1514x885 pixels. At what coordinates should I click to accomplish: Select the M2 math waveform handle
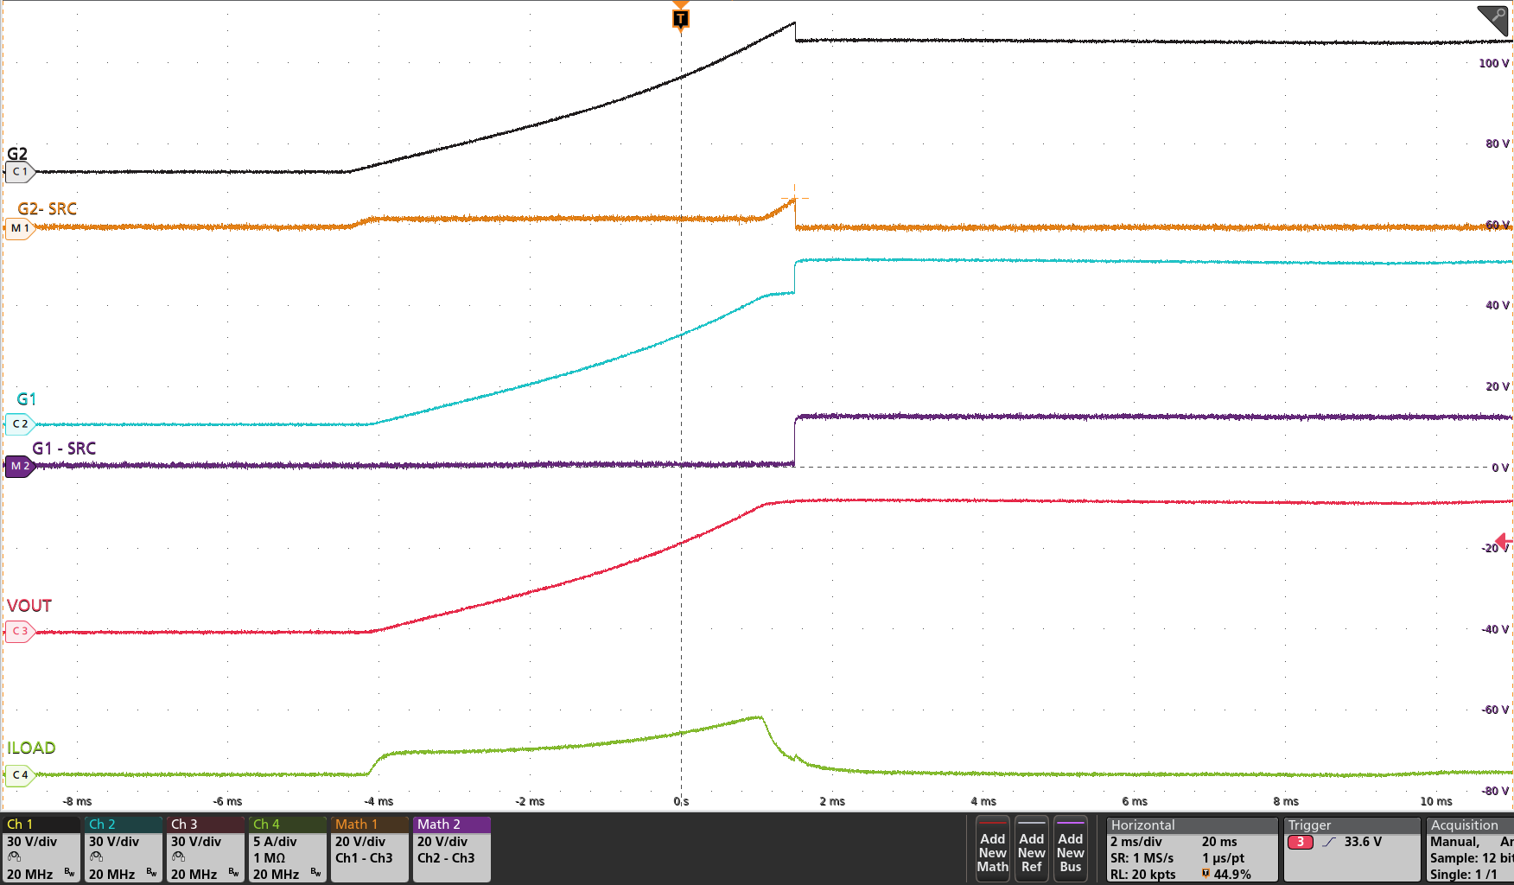pyautogui.click(x=19, y=466)
